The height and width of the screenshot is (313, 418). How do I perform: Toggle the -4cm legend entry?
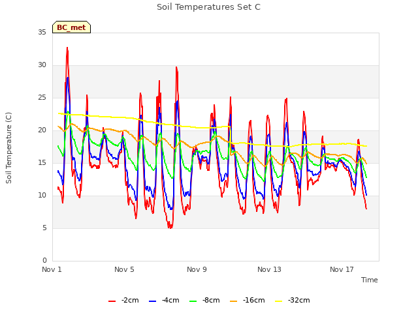[x=164, y=301]
